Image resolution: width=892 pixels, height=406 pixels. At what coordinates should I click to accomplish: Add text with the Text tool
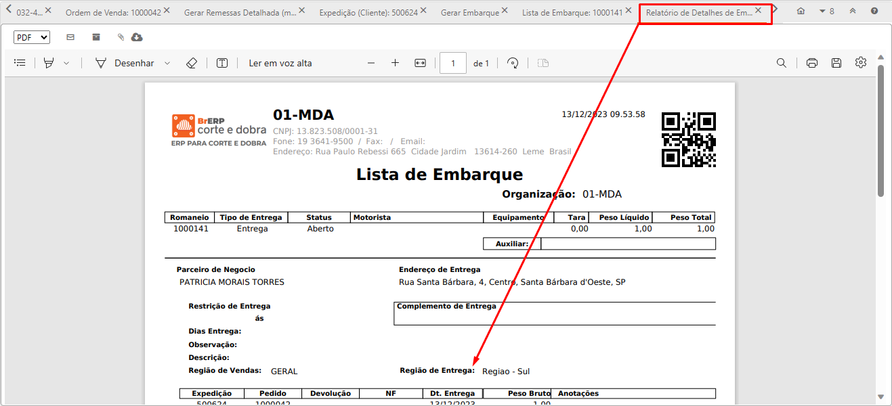coord(221,62)
